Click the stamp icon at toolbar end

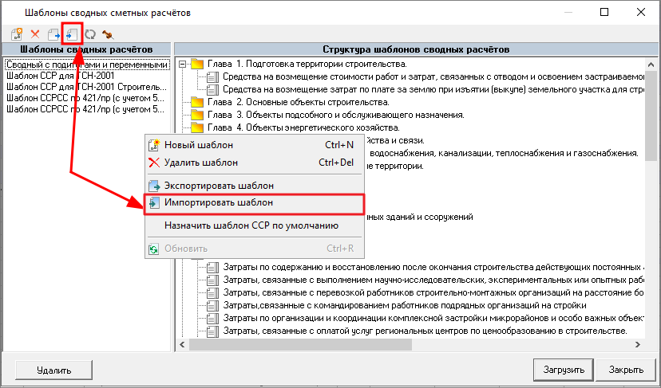[107, 34]
